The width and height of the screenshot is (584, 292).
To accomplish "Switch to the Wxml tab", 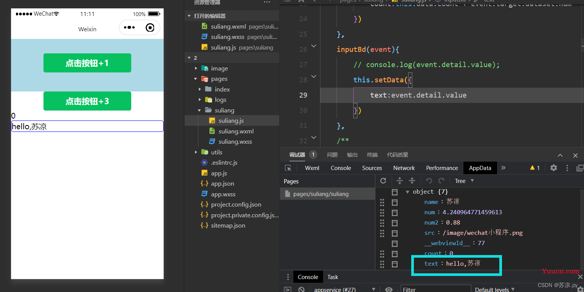I will (x=312, y=168).
